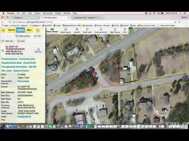Click the REID value 0115002

[22, 75]
